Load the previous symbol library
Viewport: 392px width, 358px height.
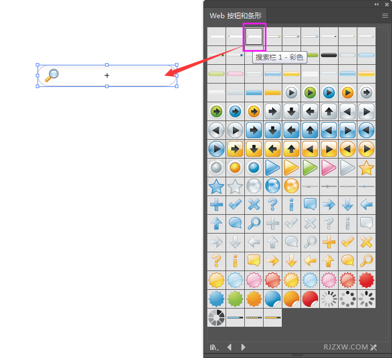(x=230, y=347)
